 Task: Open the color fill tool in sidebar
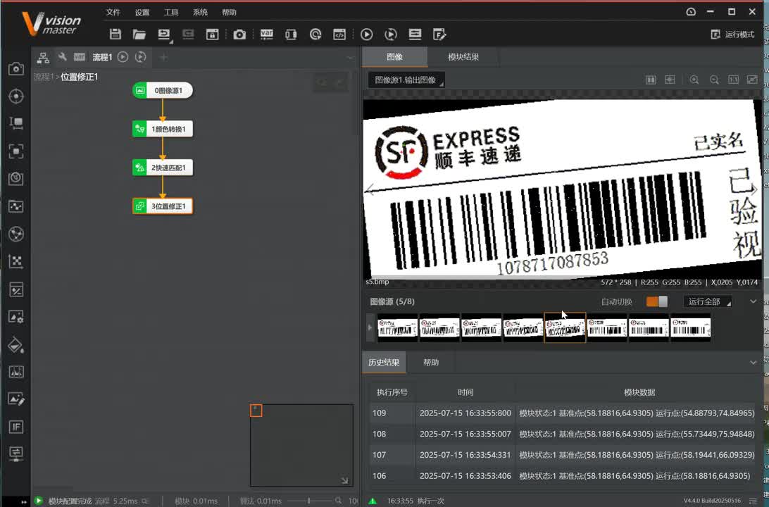click(15, 345)
